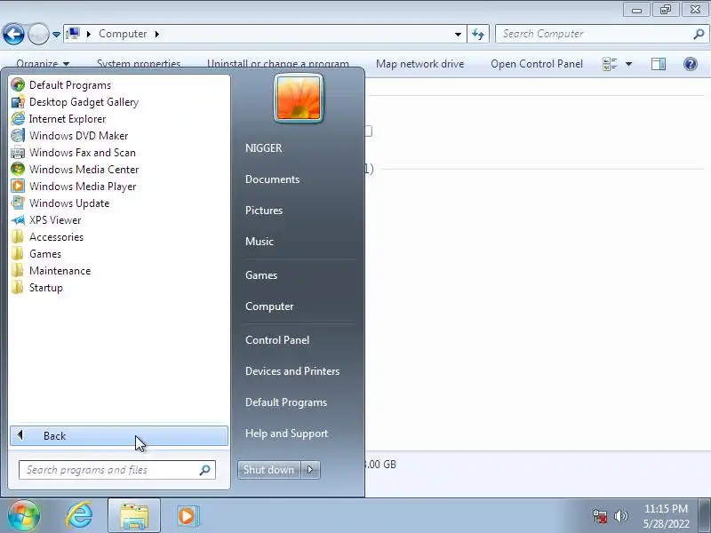Click the magnifier in Search Computer box
The width and height of the screenshot is (711, 533).
[x=699, y=34]
